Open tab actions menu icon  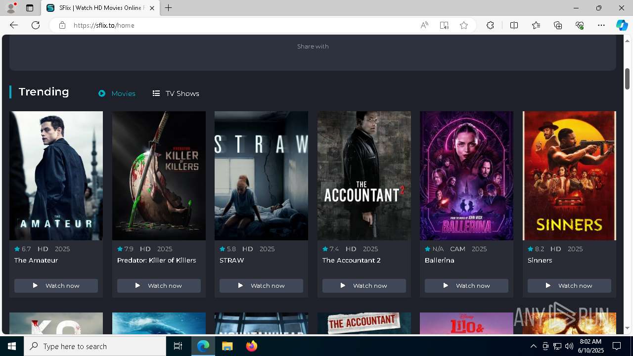(x=30, y=8)
